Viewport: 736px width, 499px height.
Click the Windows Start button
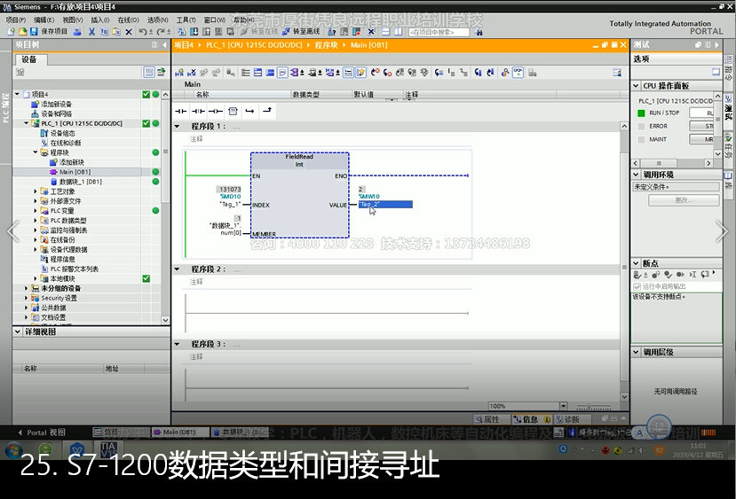click(13, 449)
